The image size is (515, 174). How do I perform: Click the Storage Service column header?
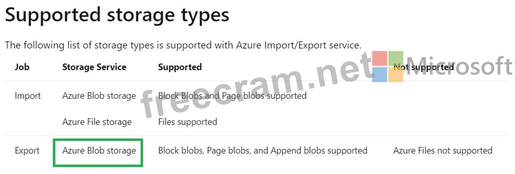pyautogui.click(x=94, y=67)
